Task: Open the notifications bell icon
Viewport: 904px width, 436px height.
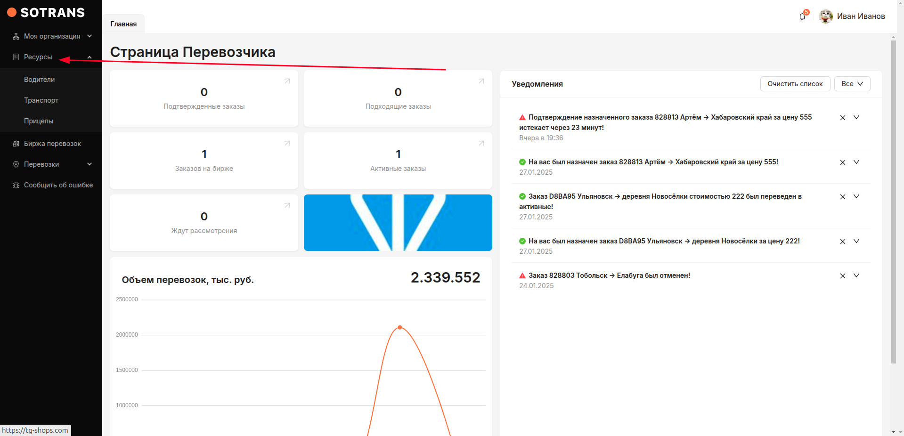Action: 802,16
